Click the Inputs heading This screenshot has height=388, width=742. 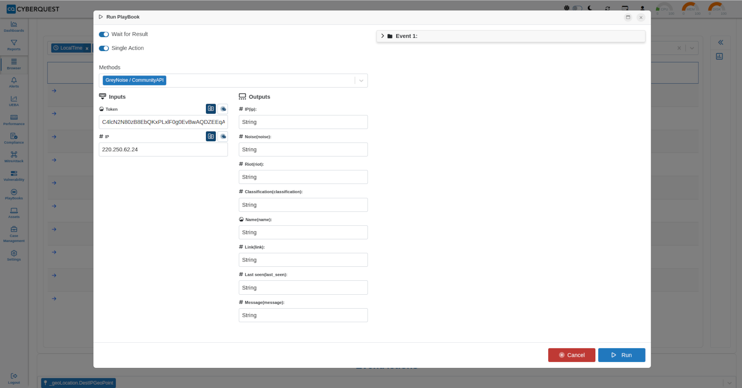117,97
